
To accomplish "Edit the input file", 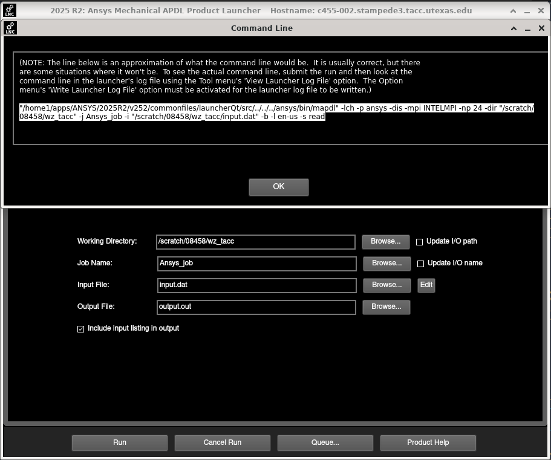I will click(426, 285).
